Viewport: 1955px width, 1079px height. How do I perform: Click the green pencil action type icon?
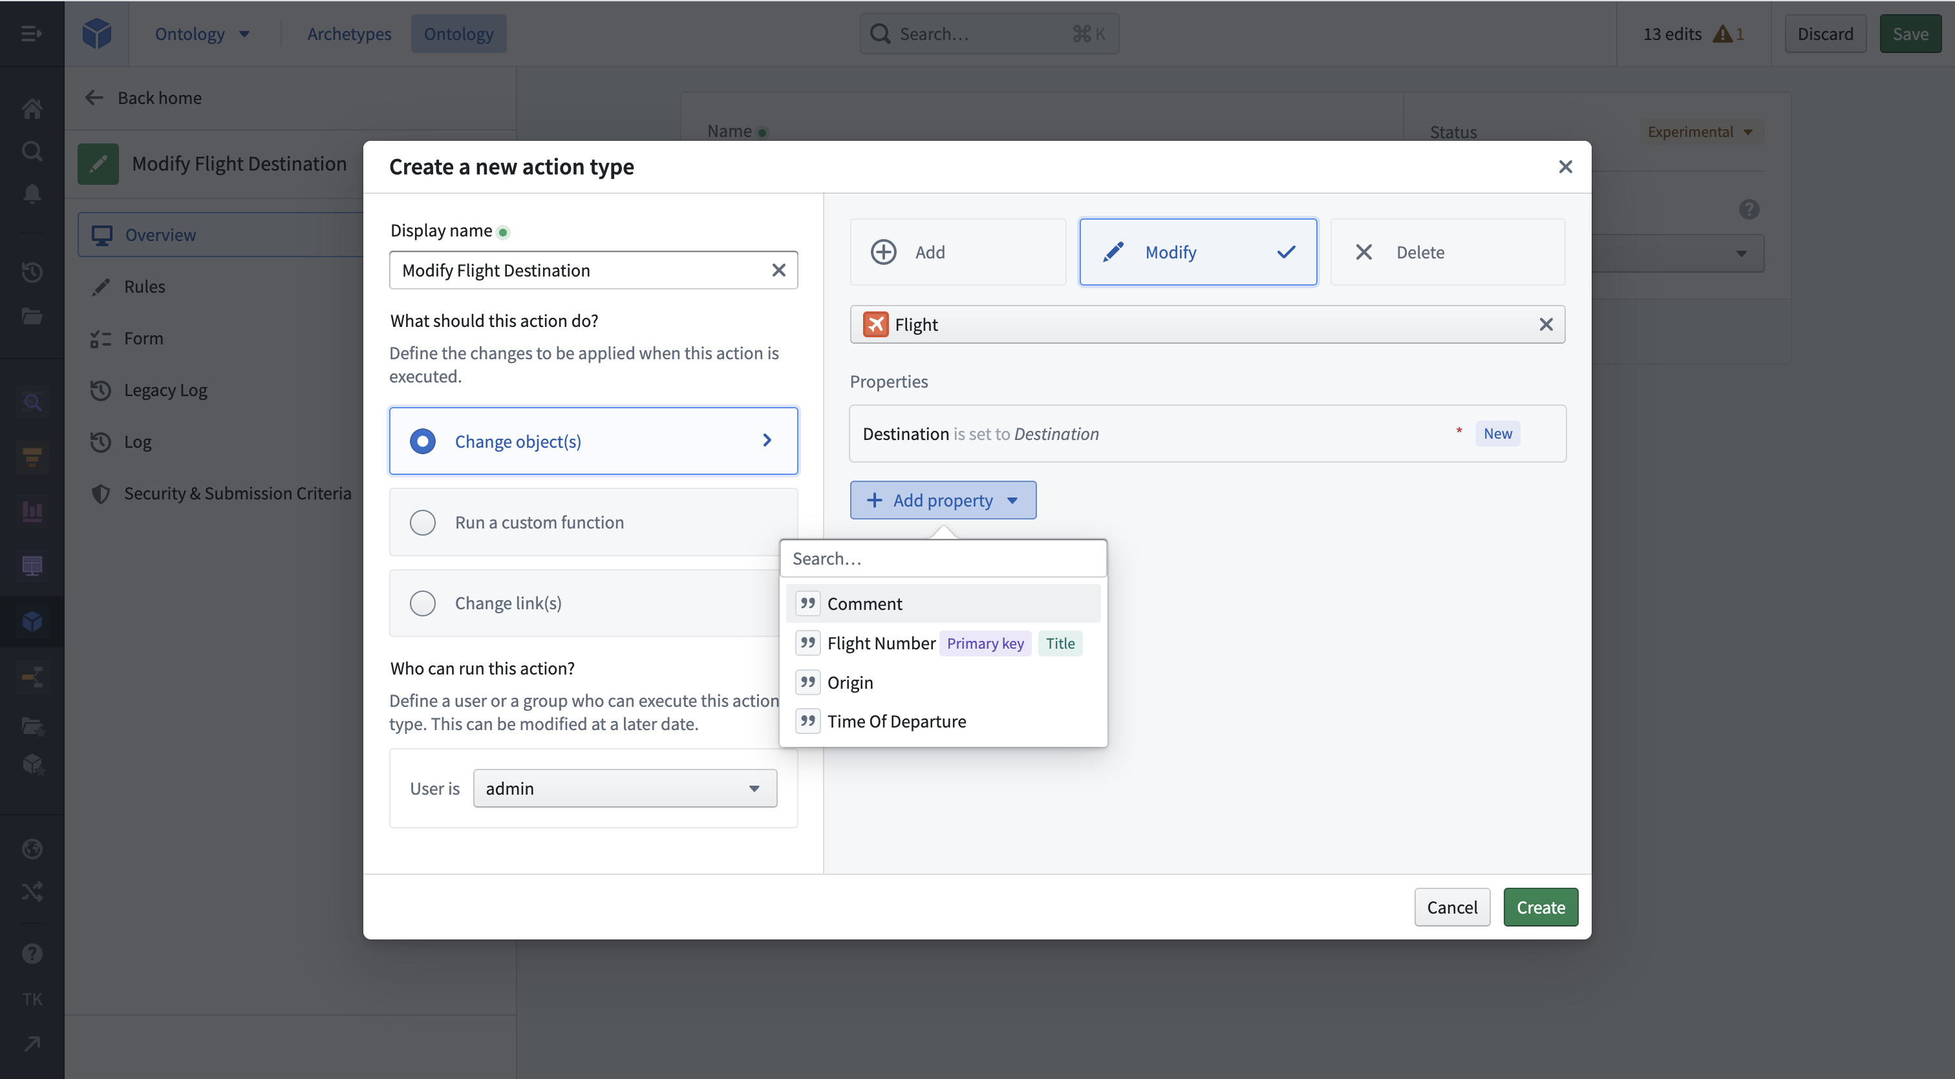point(98,163)
